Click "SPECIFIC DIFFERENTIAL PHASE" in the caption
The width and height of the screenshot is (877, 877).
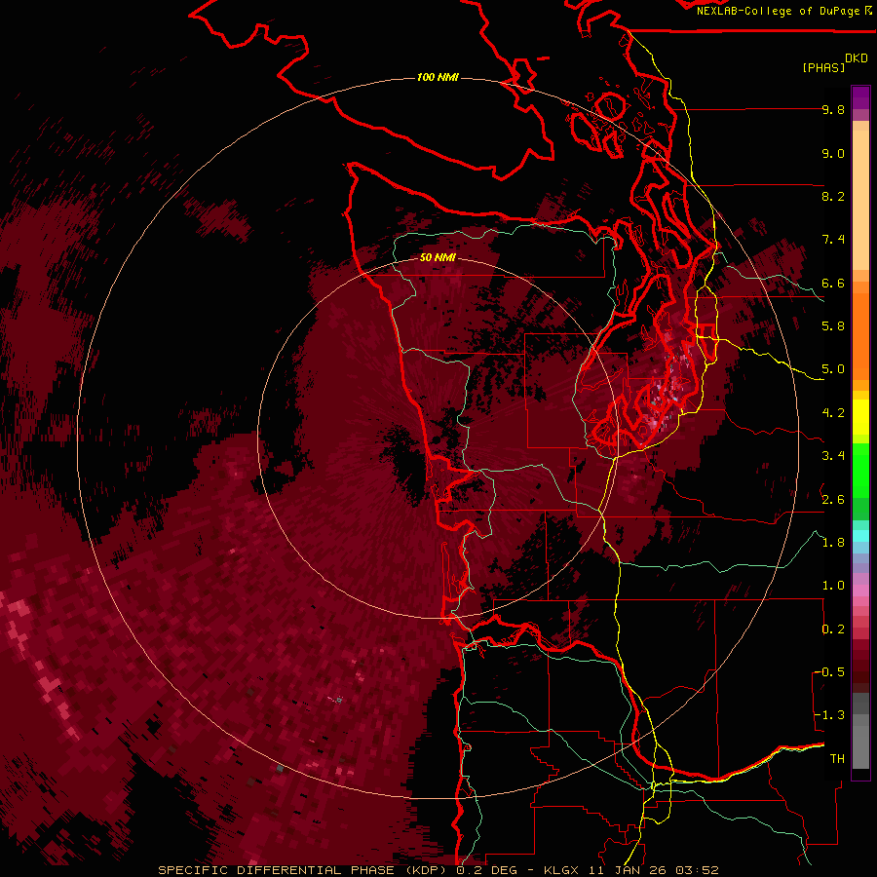278,870
